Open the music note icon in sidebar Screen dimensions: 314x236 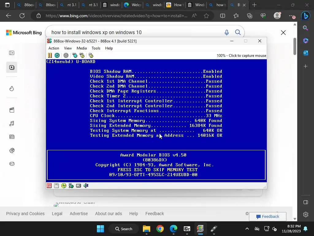pos(12,124)
